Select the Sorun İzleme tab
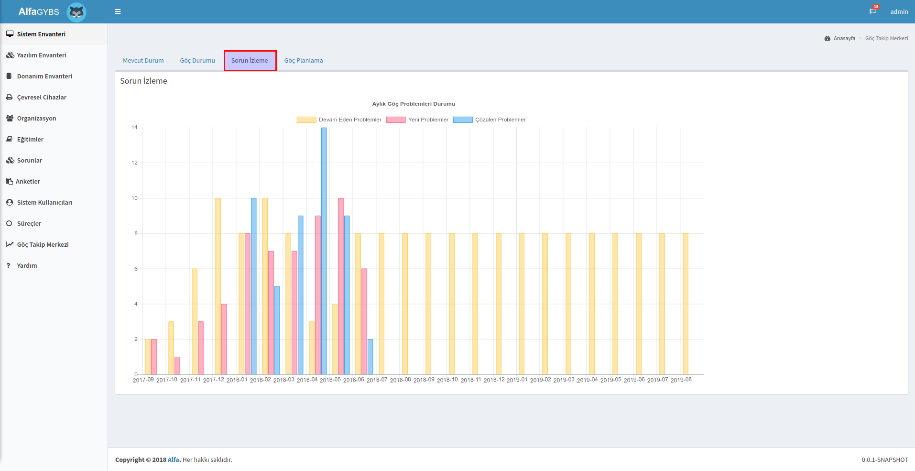The height and width of the screenshot is (471, 915). pyautogui.click(x=250, y=60)
